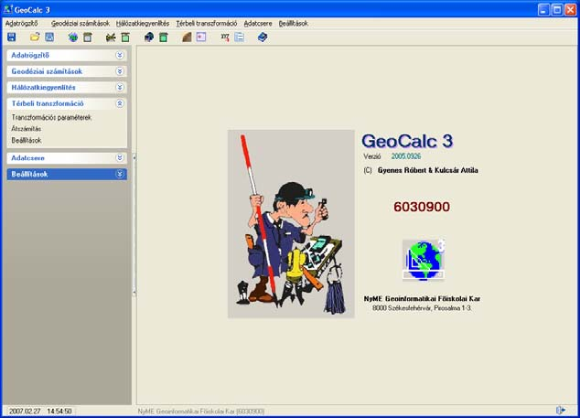This screenshot has width=580, height=418.
Task: Open the Adatcsere menu
Action: [258, 23]
